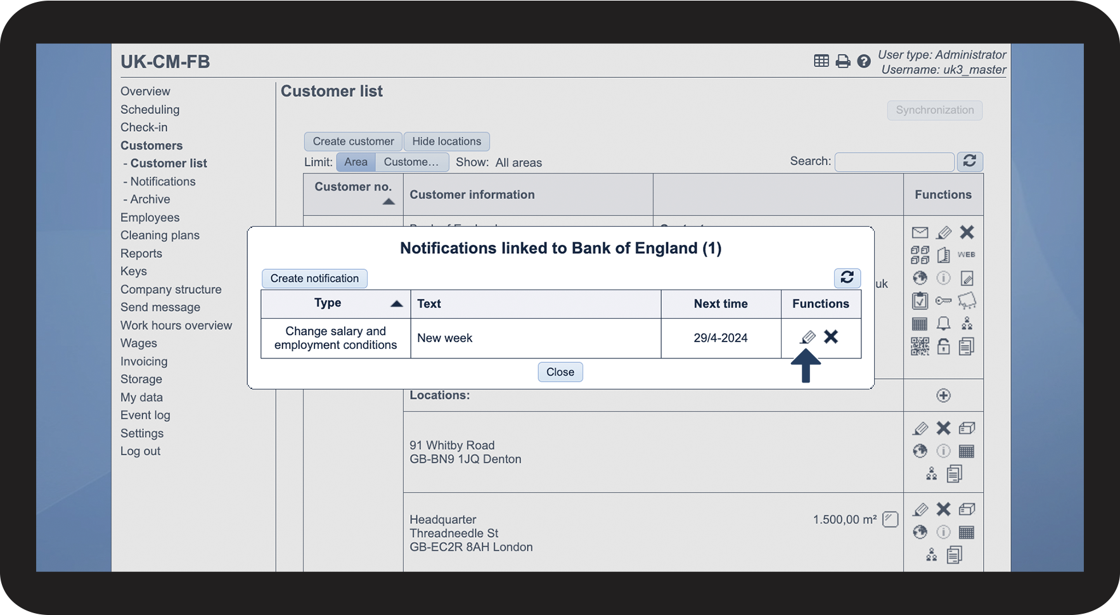Sort by Customer no. column arrow
Viewport: 1120px width, 615px height.
[x=389, y=202]
